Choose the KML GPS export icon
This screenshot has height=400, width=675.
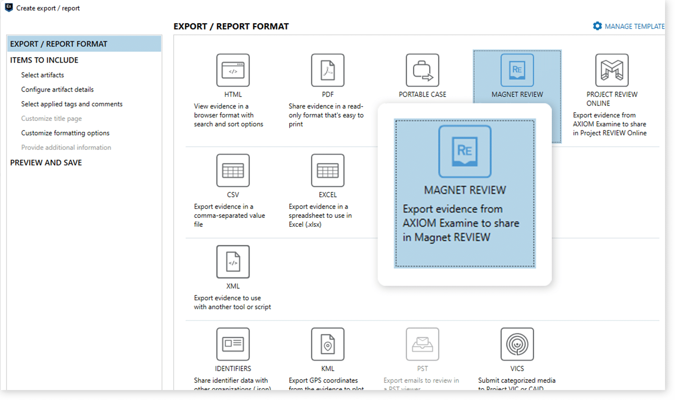pos(328,344)
